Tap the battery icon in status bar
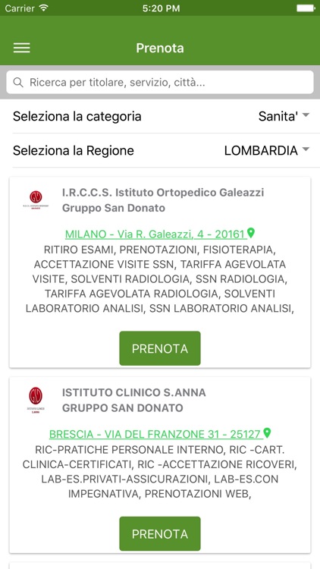 click(306, 8)
